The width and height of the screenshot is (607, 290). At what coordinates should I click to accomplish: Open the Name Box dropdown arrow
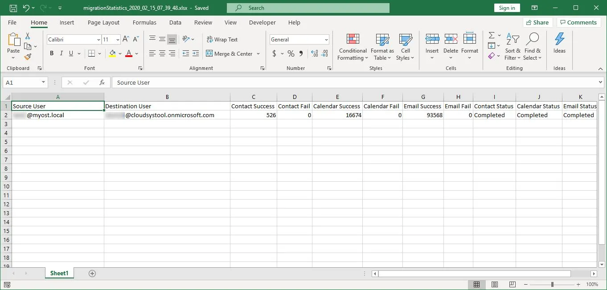coord(43,82)
